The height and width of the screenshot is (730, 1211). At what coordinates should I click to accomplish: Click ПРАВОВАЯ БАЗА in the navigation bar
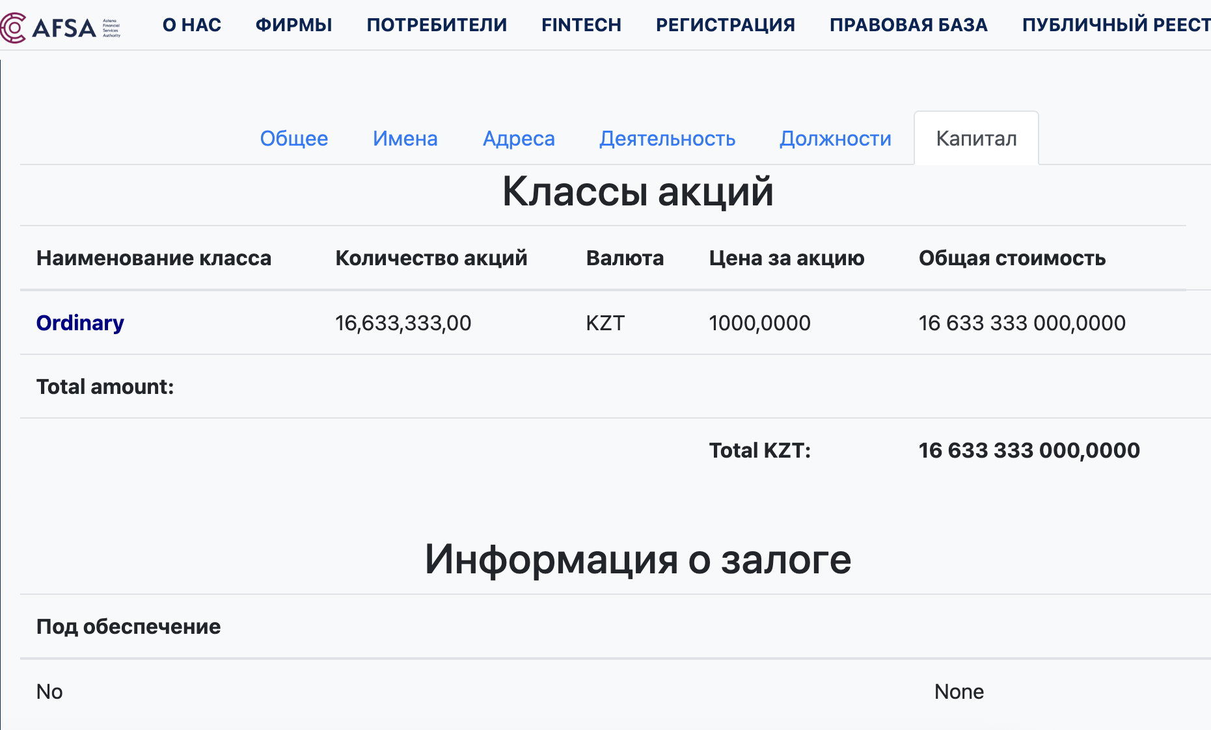(908, 25)
